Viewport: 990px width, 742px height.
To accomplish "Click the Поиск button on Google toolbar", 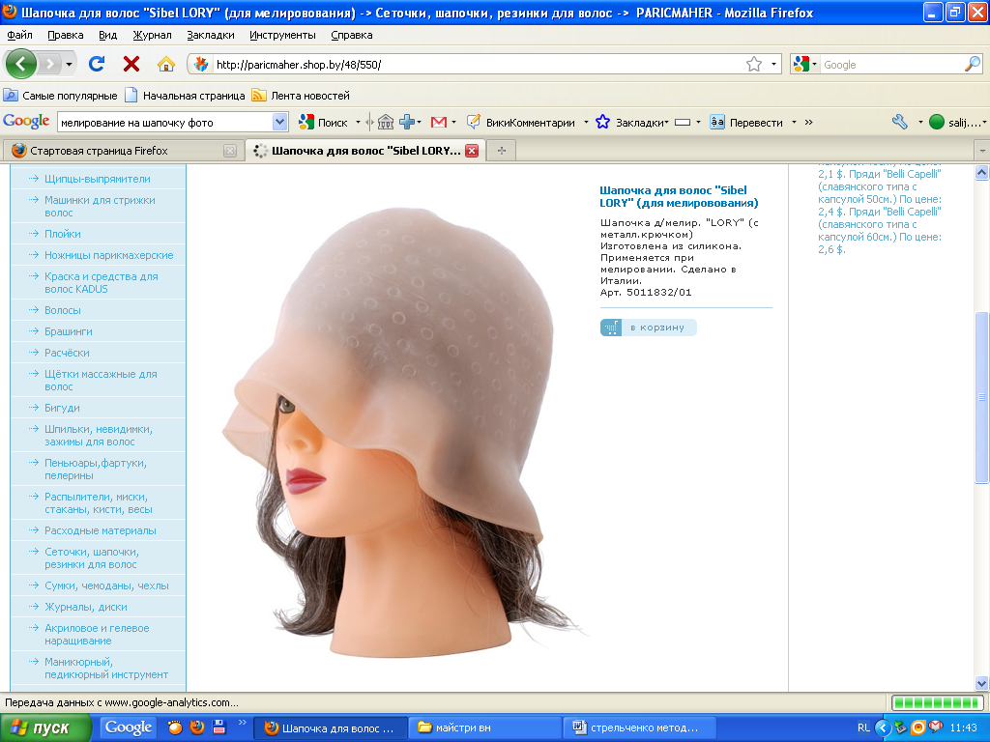I will click(x=323, y=123).
